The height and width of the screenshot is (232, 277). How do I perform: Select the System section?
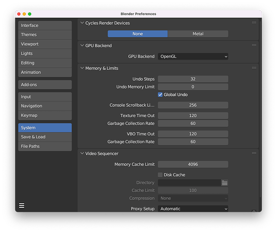pyautogui.click(x=45, y=128)
